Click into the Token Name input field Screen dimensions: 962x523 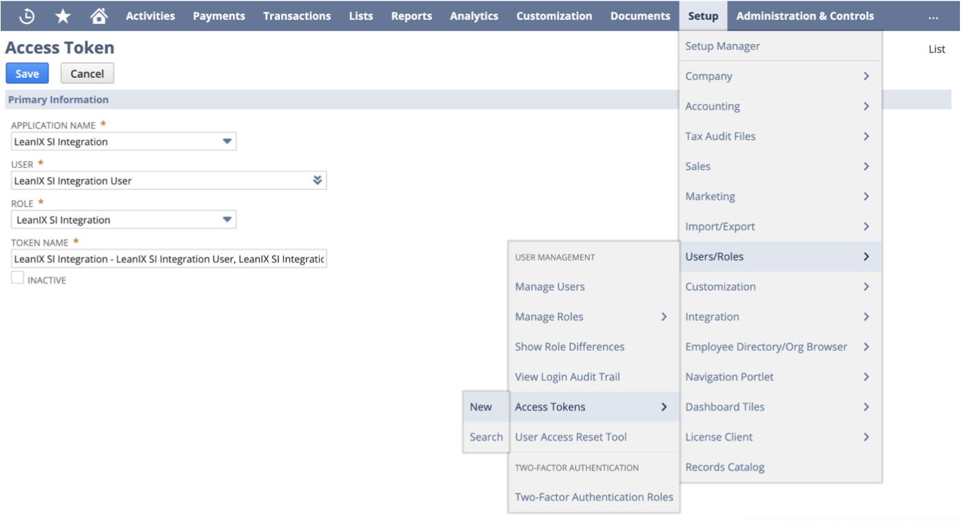pyautogui.click(x=169, y=259)
